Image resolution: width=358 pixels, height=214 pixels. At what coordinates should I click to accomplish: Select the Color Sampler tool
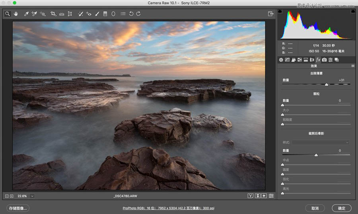[34, 14]
